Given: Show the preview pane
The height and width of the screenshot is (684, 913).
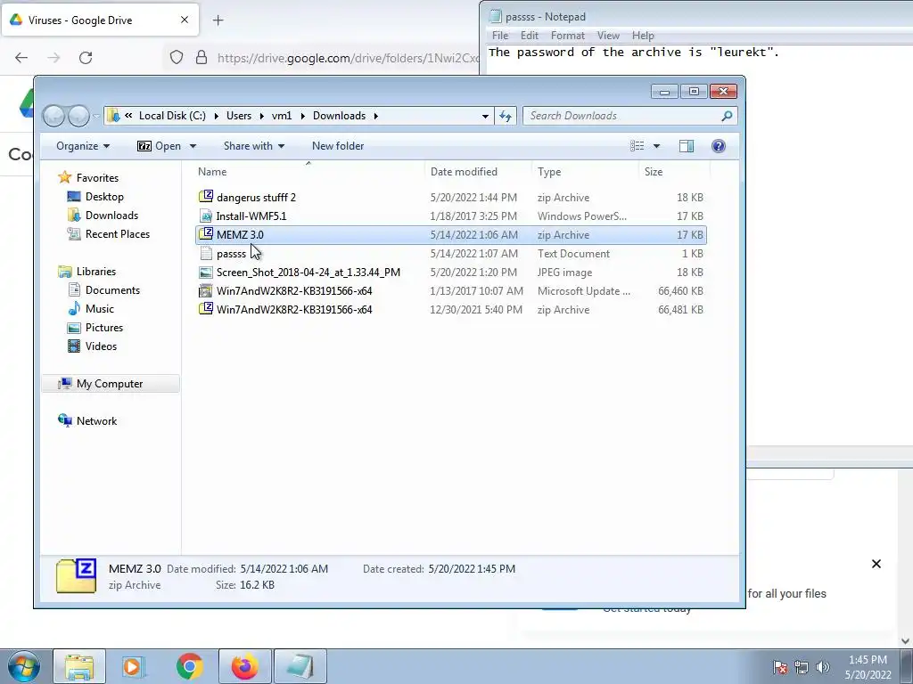Looking at the screenshot, I should point(687,146).
